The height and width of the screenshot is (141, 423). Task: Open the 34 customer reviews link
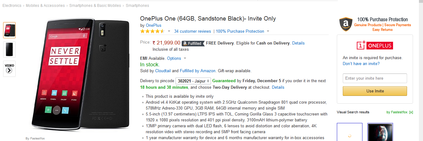(193, 31)
